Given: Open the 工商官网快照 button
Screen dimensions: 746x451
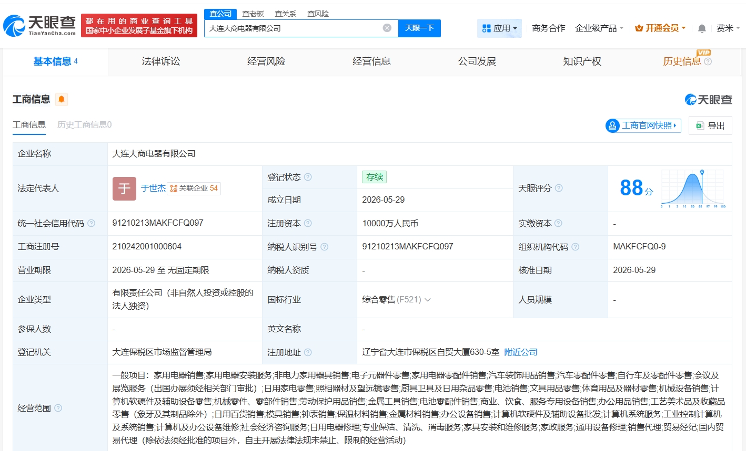Looking at the screenshot, I should 643,125.
